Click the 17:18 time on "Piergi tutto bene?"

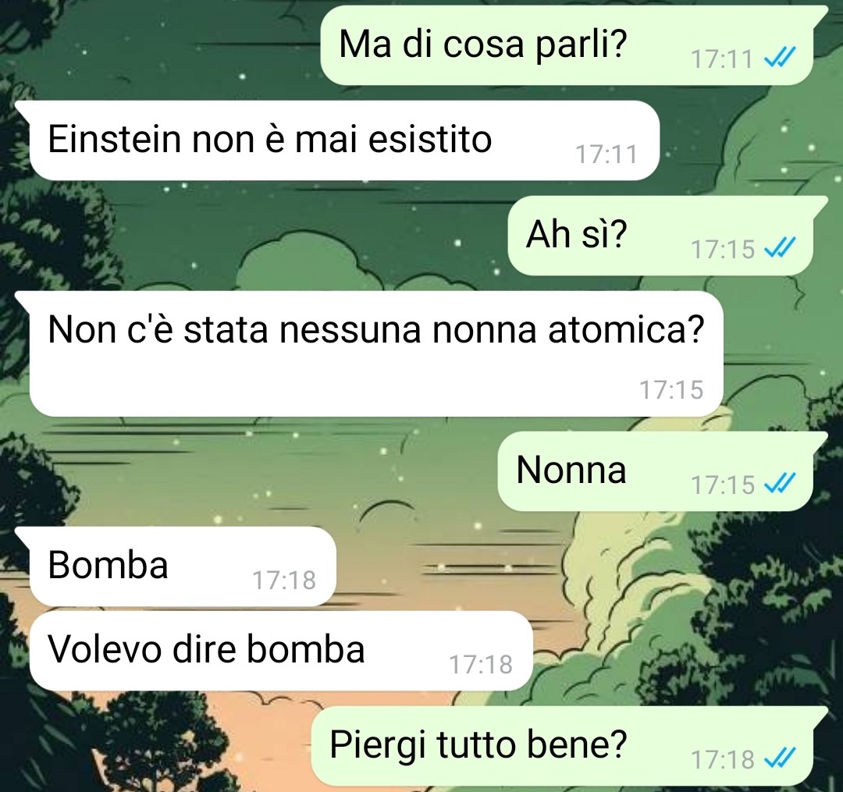[x=723, y=760]
